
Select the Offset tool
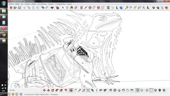point(65,90)
